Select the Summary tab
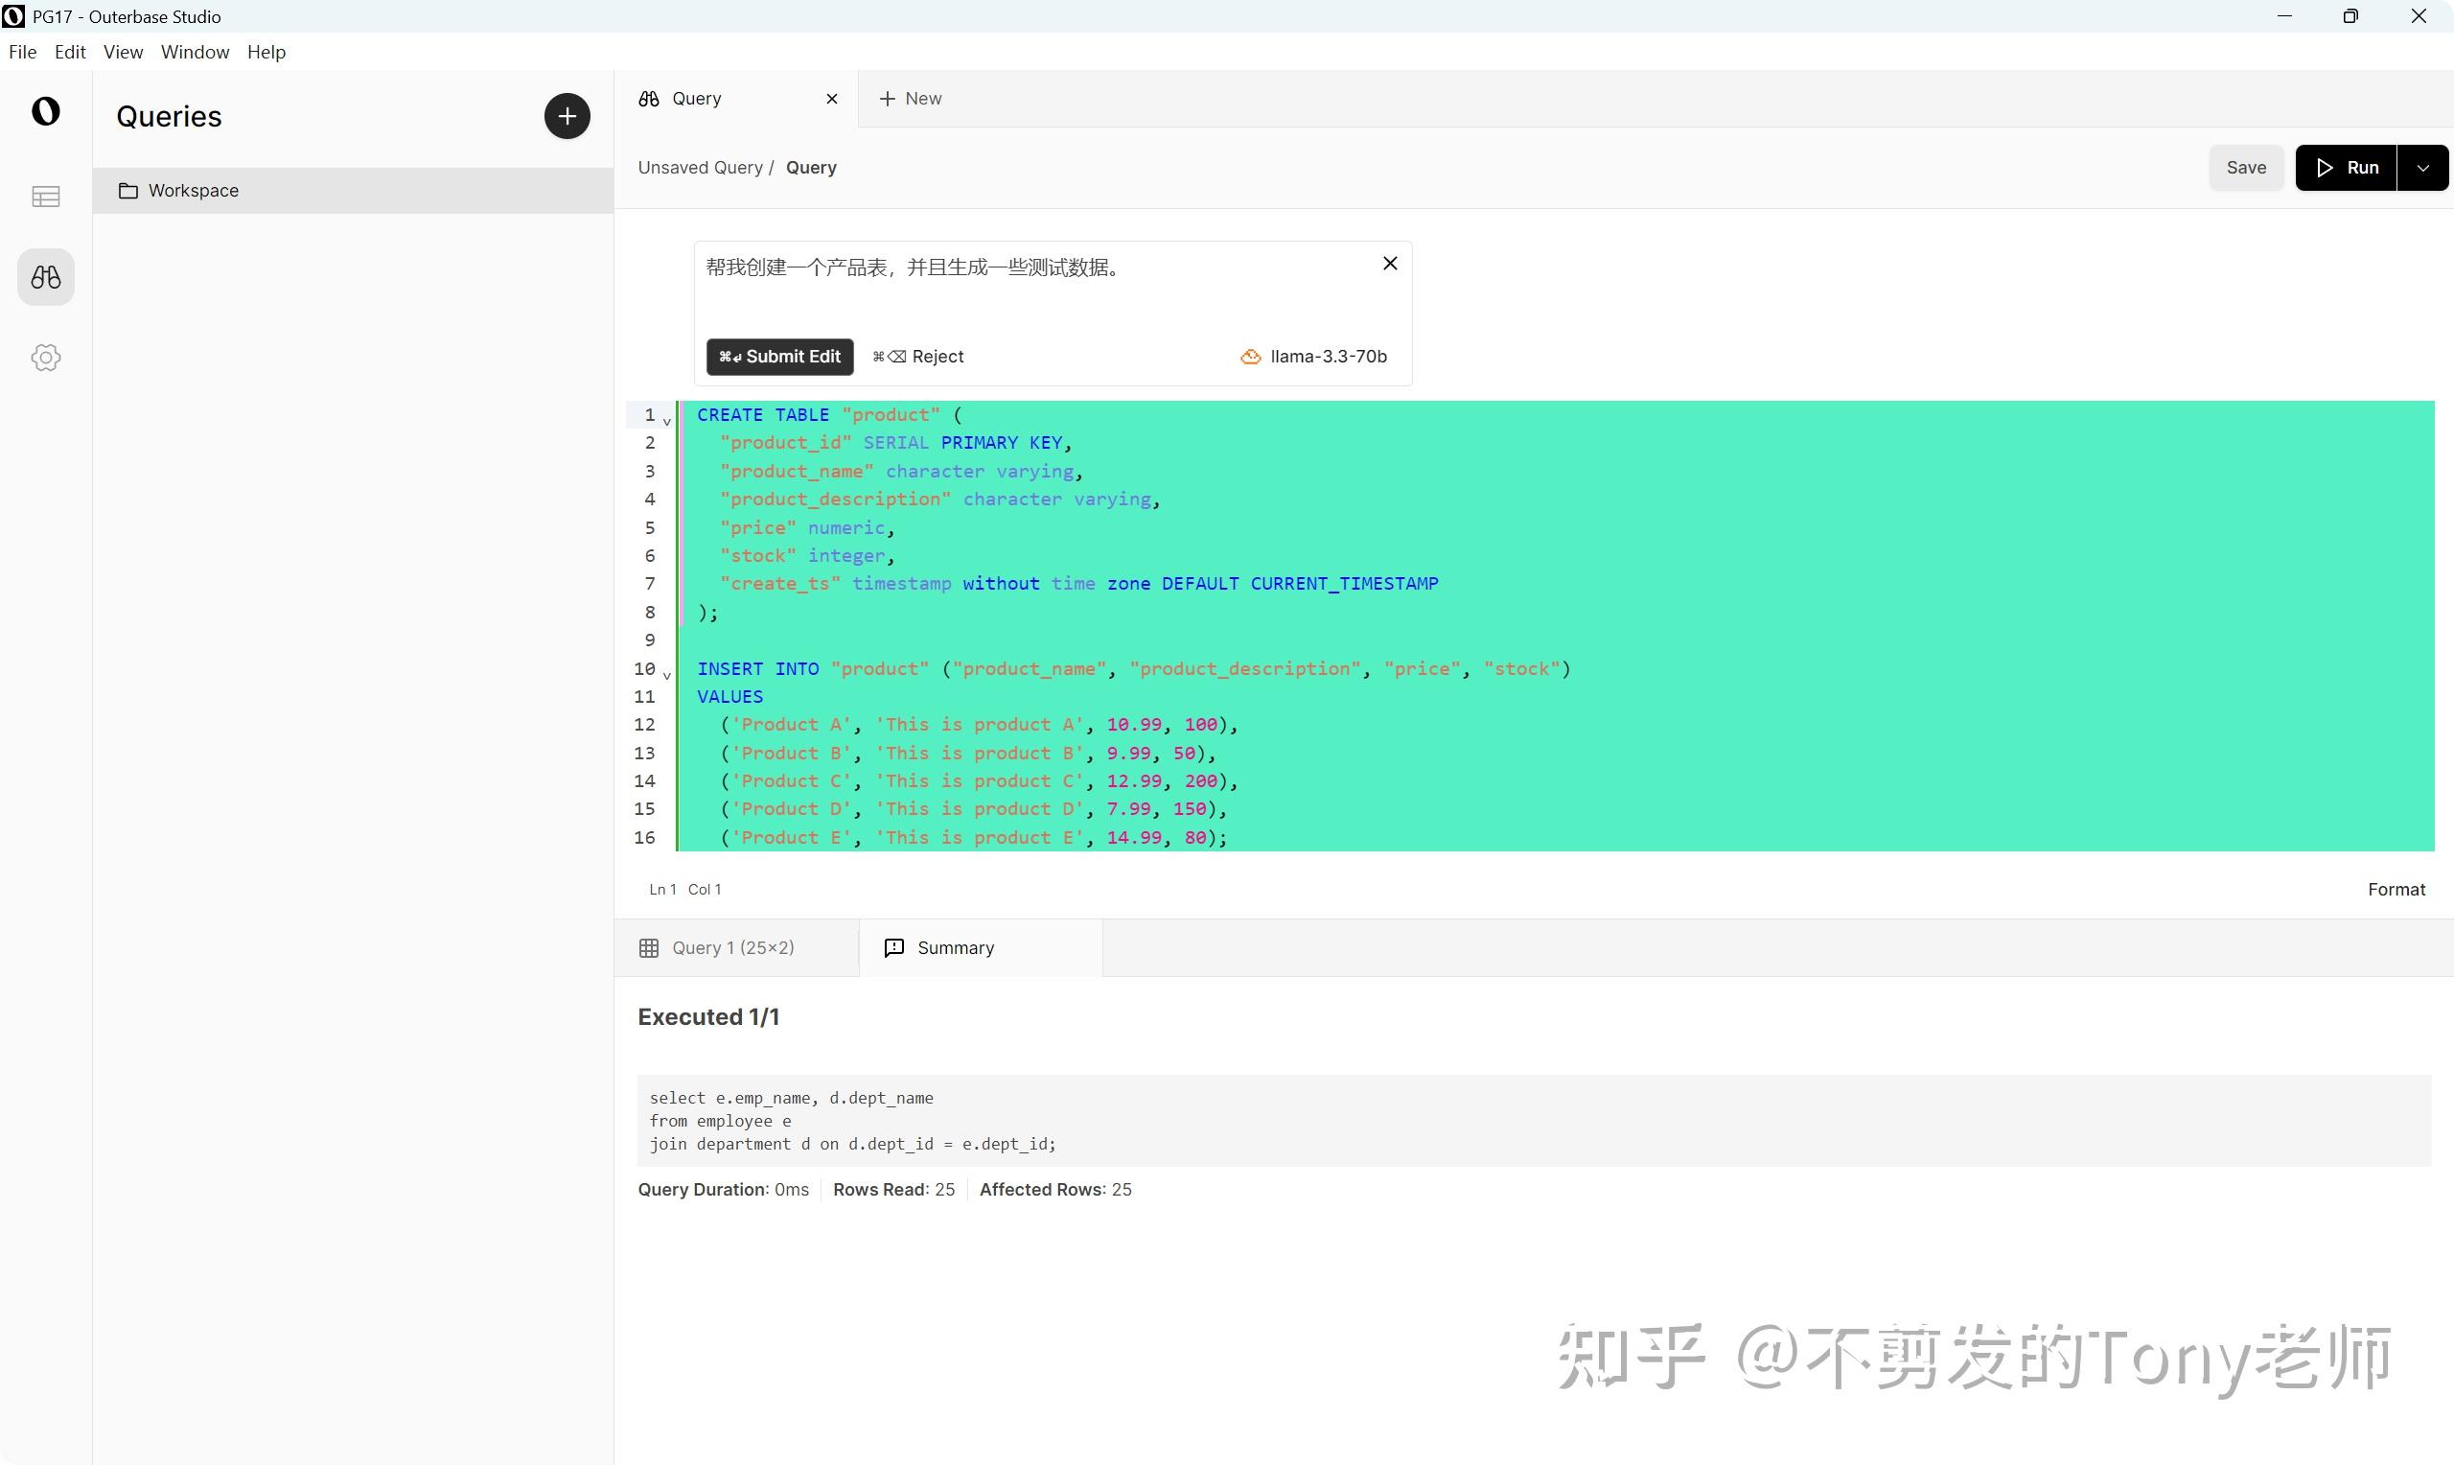This screenshot has width=2454, height=1465. tap(980, 947)
